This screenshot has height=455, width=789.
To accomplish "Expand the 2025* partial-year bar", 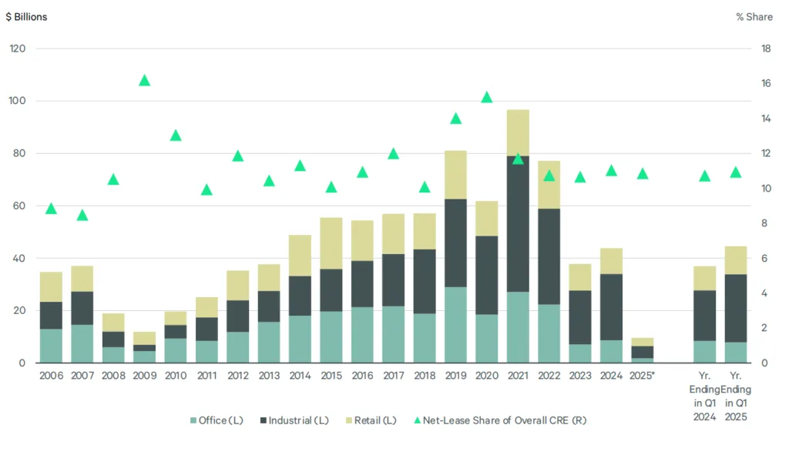I will 643,350.
